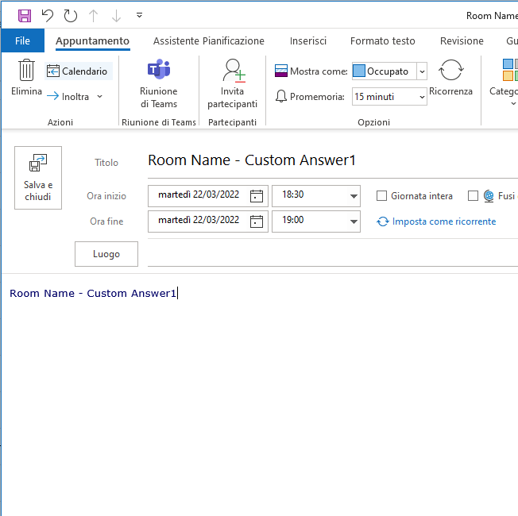Click the Inoltra forward button

(x=68, y=96)
